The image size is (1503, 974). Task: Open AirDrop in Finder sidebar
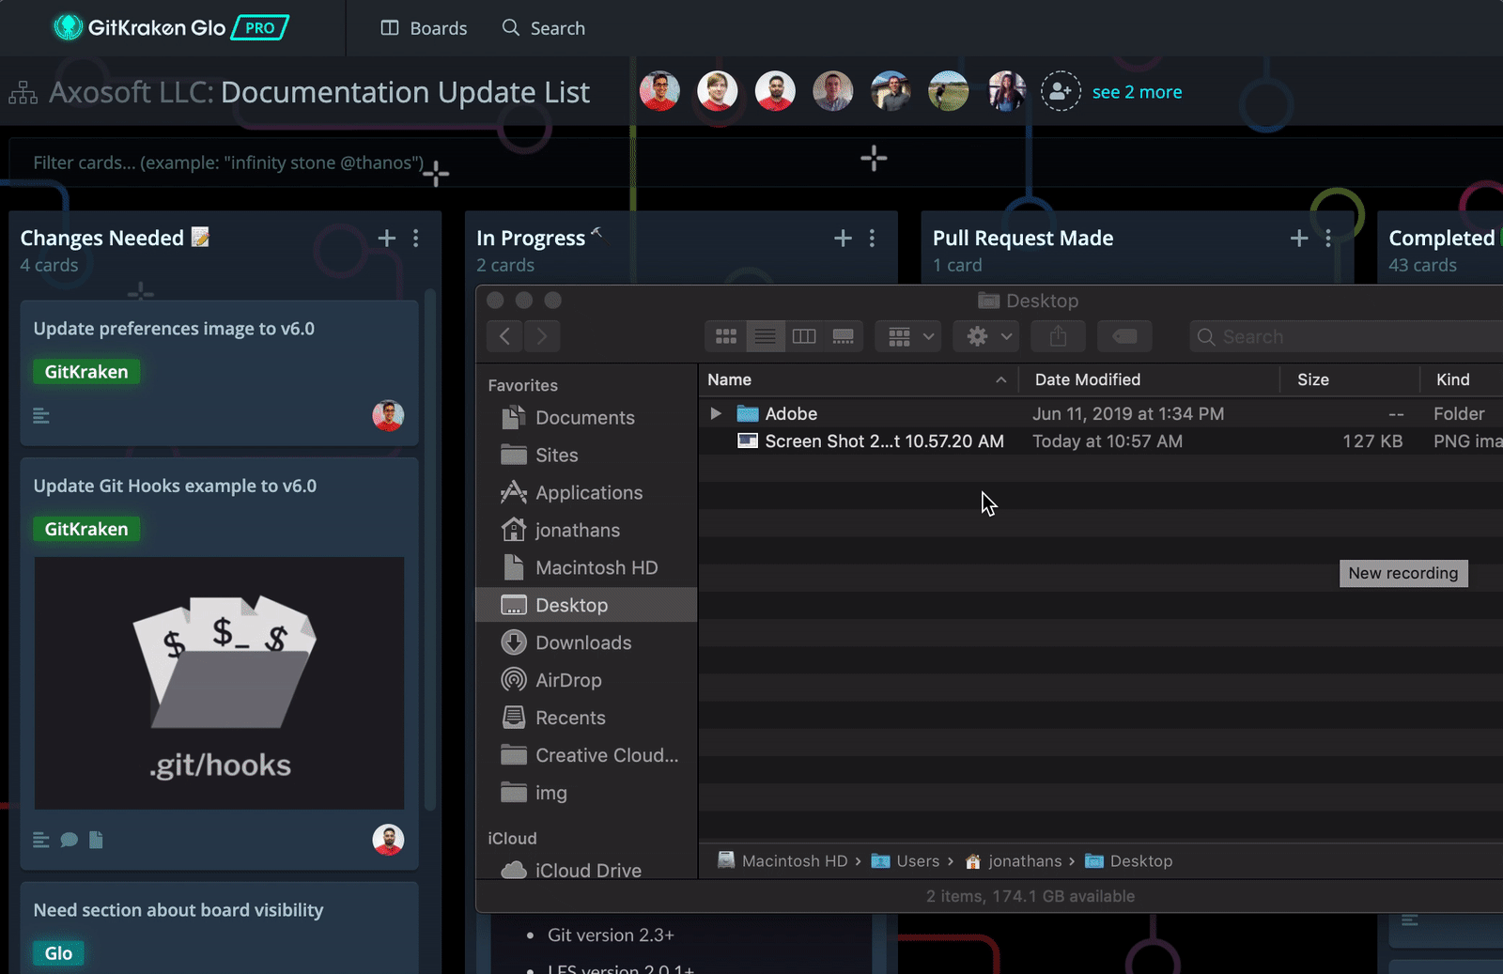click(x=586, y=680)
